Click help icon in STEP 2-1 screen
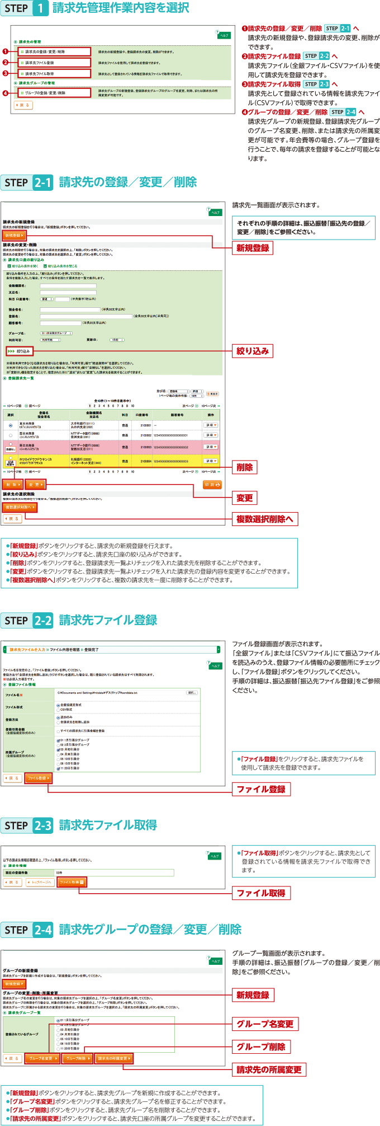The width and height of the screenshot is (380, 1126). (x=215, y=212)
